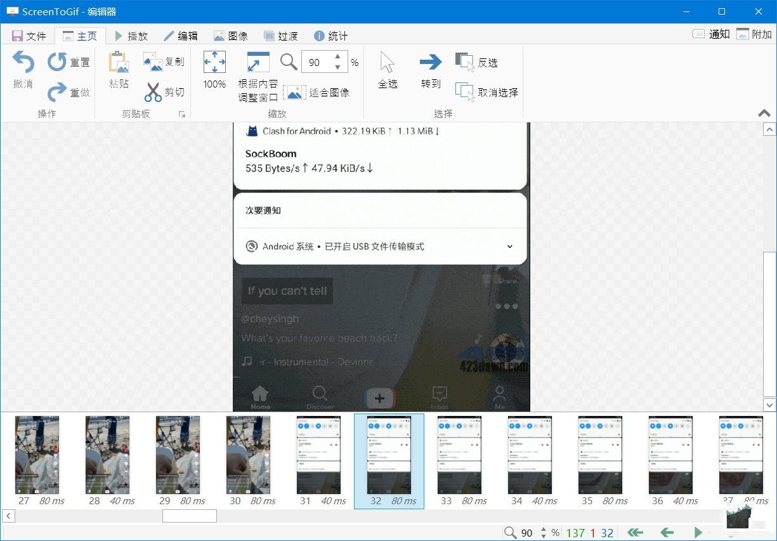Select frame 34 thumbnail
The height and width of the screenshot is (541, 777).
click(x=530, y=455)
